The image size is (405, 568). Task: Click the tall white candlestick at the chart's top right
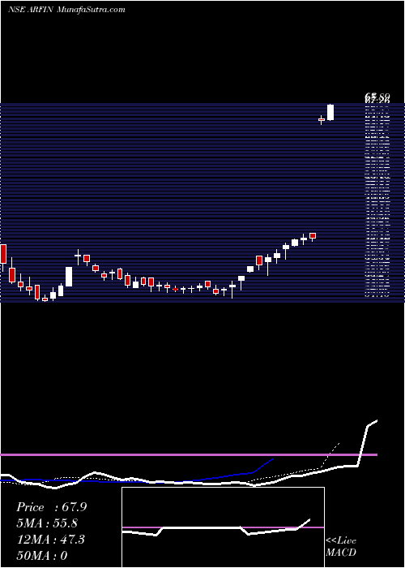tap(330, 112)
